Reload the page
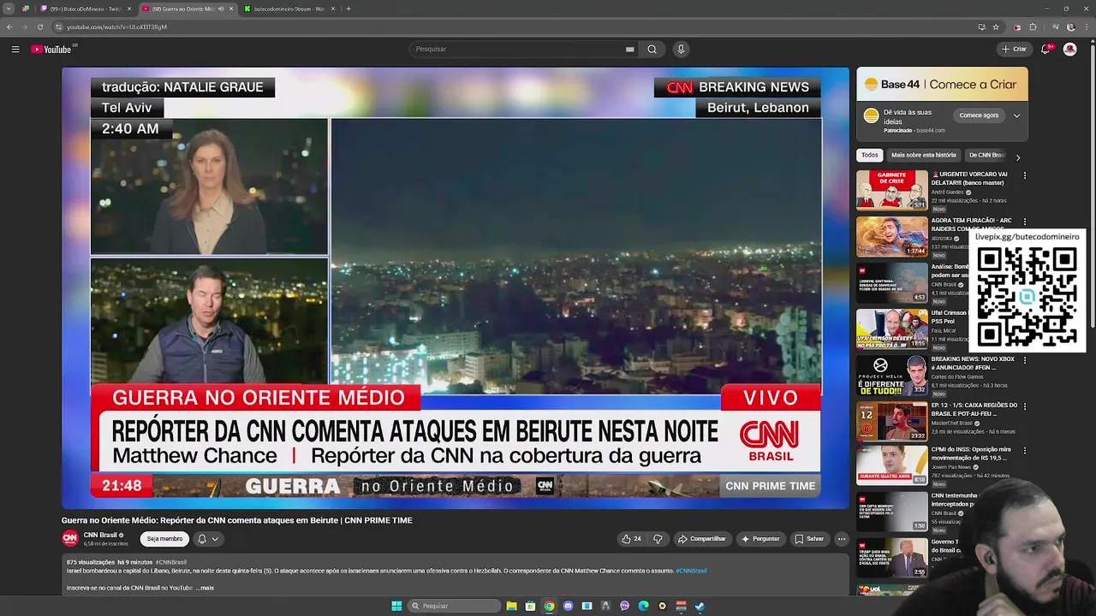This screenshot has width=1096, height=616. coord(40,27)
